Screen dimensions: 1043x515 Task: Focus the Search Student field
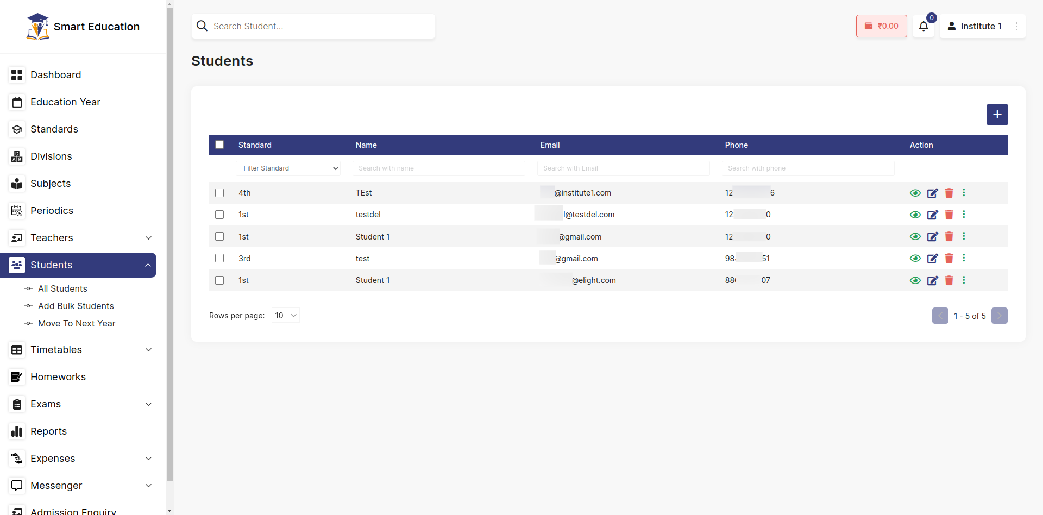[x=313, y=26]
